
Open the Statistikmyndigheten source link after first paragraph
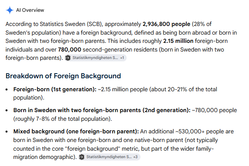coord(95,58)
